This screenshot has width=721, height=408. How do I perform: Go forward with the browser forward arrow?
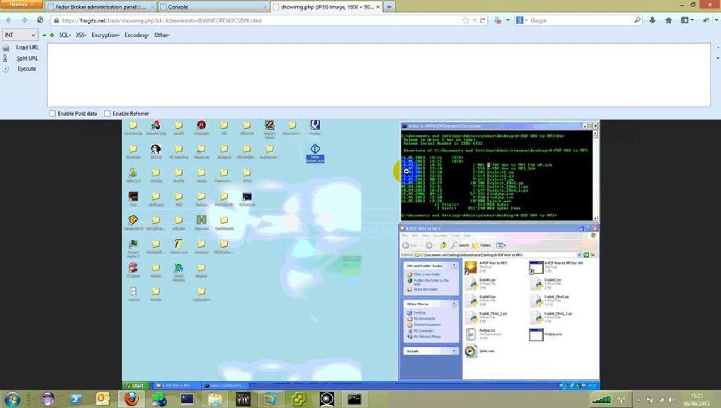coord(24,20)
